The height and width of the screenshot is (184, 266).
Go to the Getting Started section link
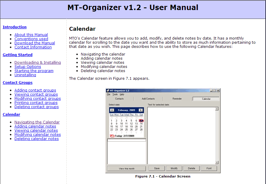[x=17, y=55]
